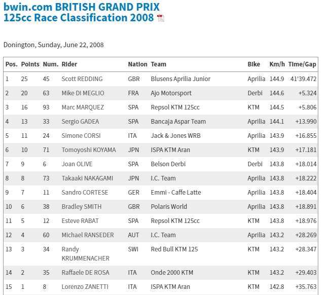Screen dimensions: 332x295
Task: Click the Team column header
Action: click(x=158, y=64)
